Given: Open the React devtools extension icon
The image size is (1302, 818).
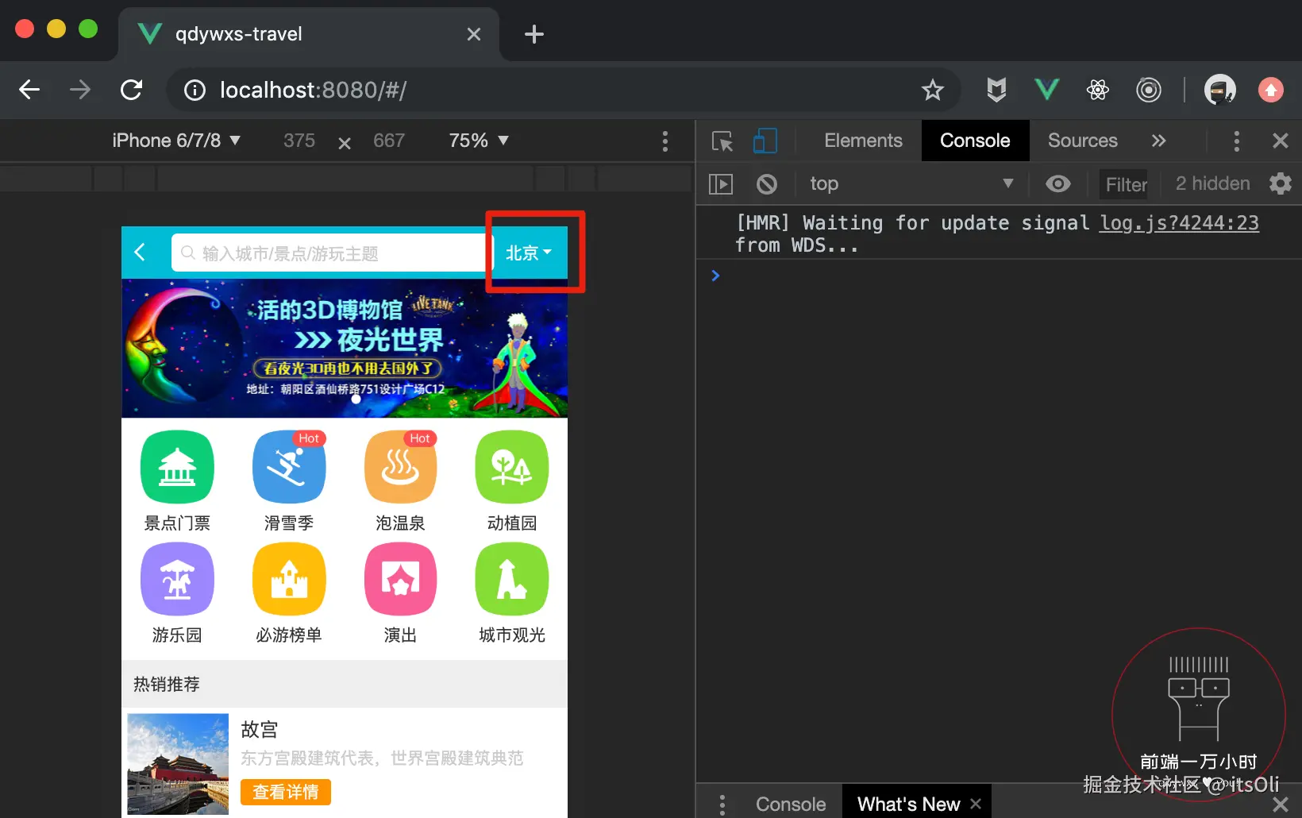Looking at the screenshot, I should click(1098, 90).
